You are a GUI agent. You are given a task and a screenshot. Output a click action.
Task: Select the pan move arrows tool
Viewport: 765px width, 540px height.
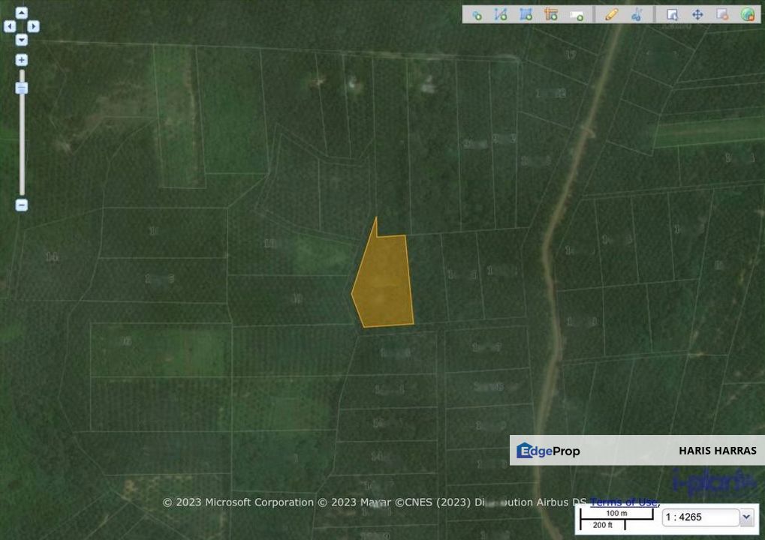click(697, 14)
